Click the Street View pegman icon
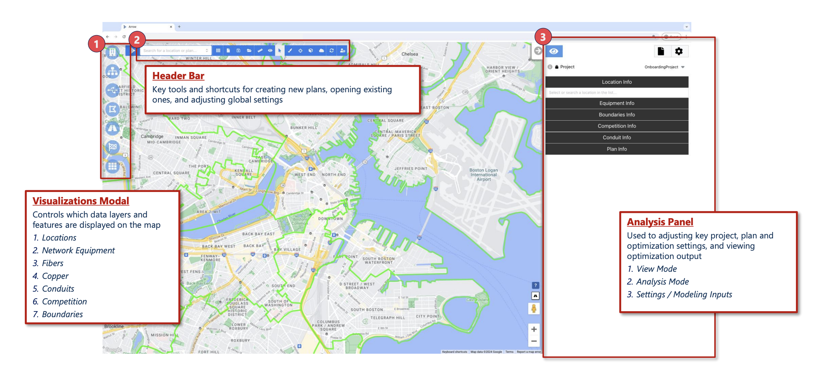831x386 pixels. [534, 309]
